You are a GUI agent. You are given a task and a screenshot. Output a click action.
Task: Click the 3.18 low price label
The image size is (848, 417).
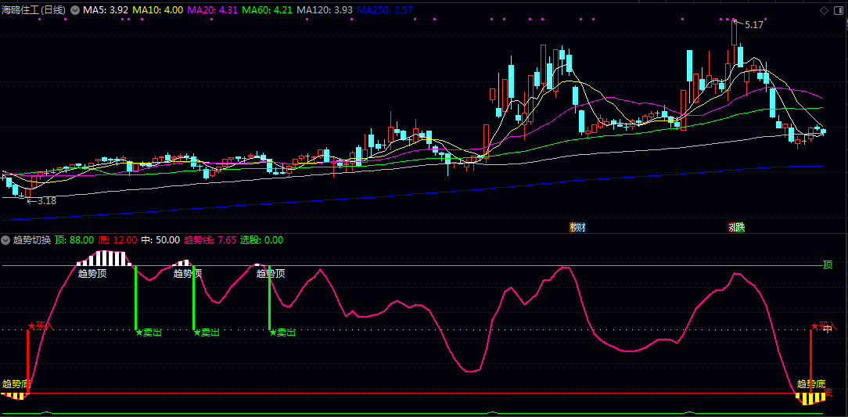pyautogui.click(x=45, y=201)
